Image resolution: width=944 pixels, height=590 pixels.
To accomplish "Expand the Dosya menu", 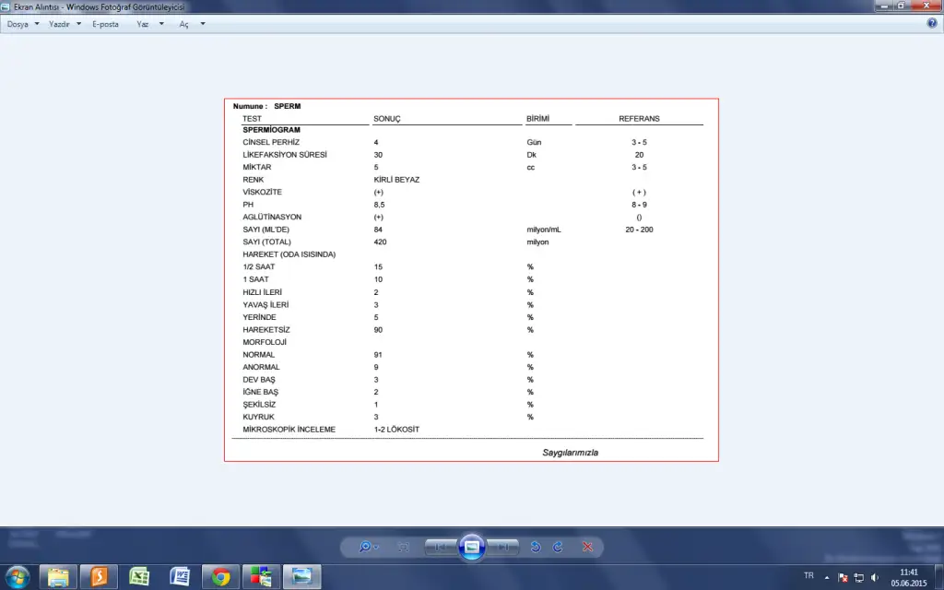I will [23, 24].
